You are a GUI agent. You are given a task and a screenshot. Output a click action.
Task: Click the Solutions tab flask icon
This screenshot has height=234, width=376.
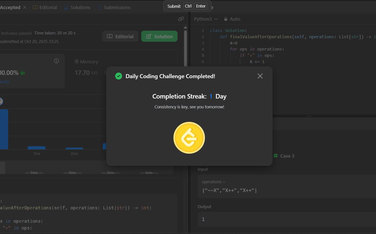pos(66,7)
